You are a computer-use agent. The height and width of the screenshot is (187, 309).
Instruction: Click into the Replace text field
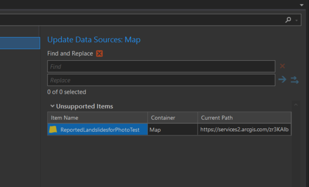pos(161,80)
